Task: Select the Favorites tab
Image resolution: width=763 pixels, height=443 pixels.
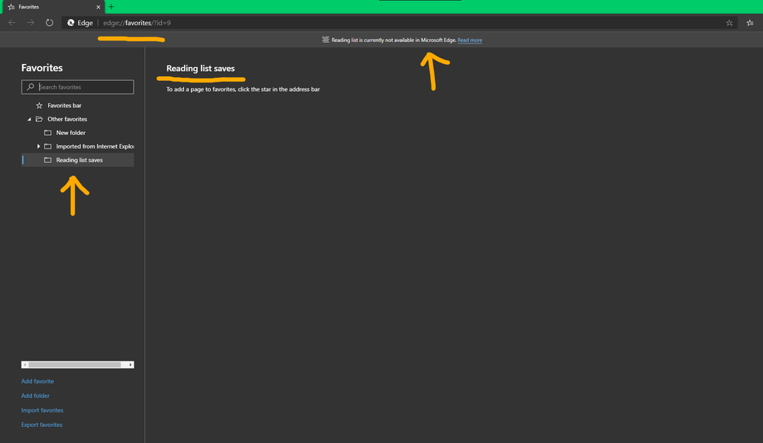Action: tap(53, 7)
